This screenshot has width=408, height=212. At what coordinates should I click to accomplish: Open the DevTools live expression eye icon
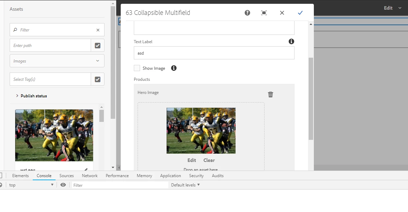[x=63, y=185]
